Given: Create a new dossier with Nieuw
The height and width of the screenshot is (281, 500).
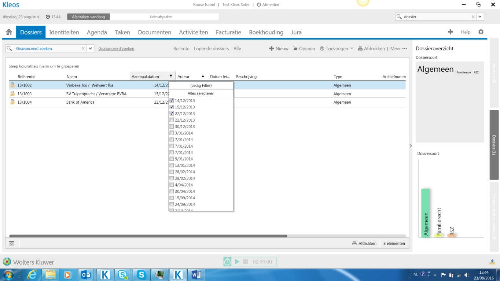Looking at the screenshot, I should [279, 48].
